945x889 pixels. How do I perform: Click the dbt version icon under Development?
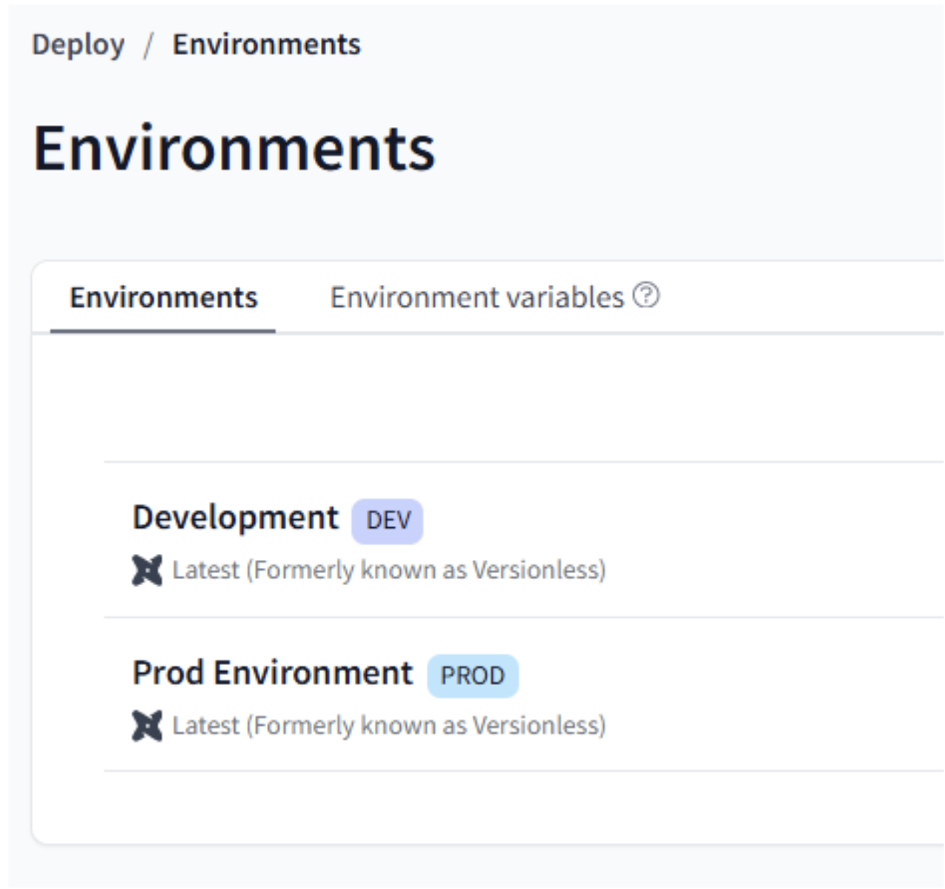click(147, 570)
